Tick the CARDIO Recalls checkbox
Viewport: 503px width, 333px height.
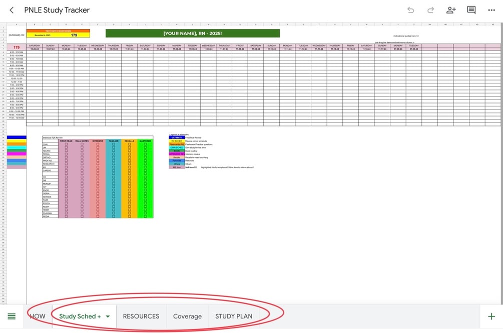pos(129,170)
